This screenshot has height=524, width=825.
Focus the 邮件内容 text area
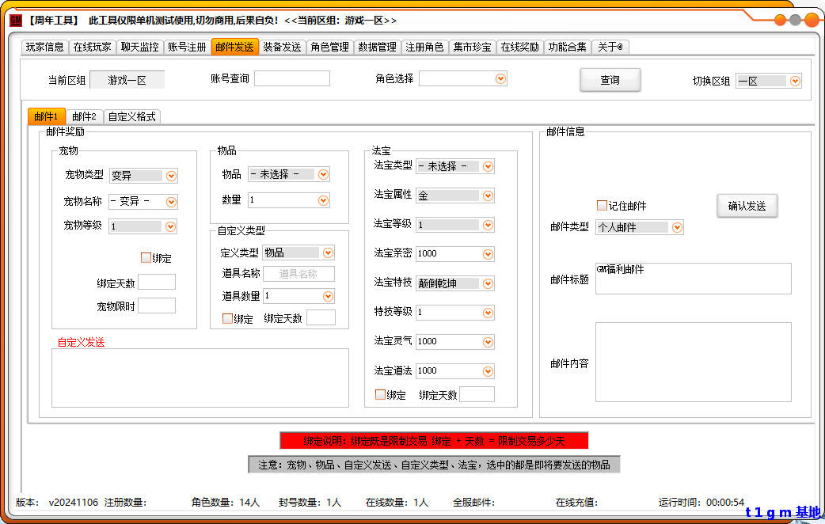(693, 361)
